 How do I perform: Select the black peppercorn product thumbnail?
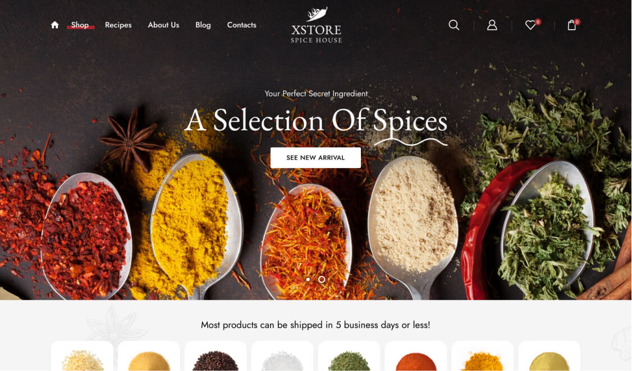point(216,356)
